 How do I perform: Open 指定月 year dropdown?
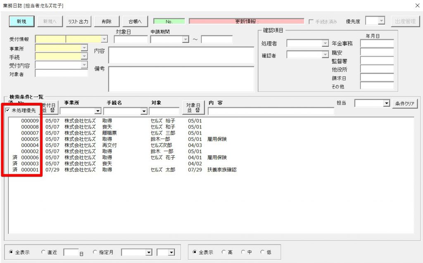(x=149, y=253)
